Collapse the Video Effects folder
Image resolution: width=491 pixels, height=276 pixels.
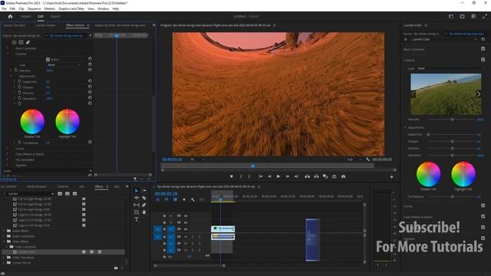coord(4,242)
